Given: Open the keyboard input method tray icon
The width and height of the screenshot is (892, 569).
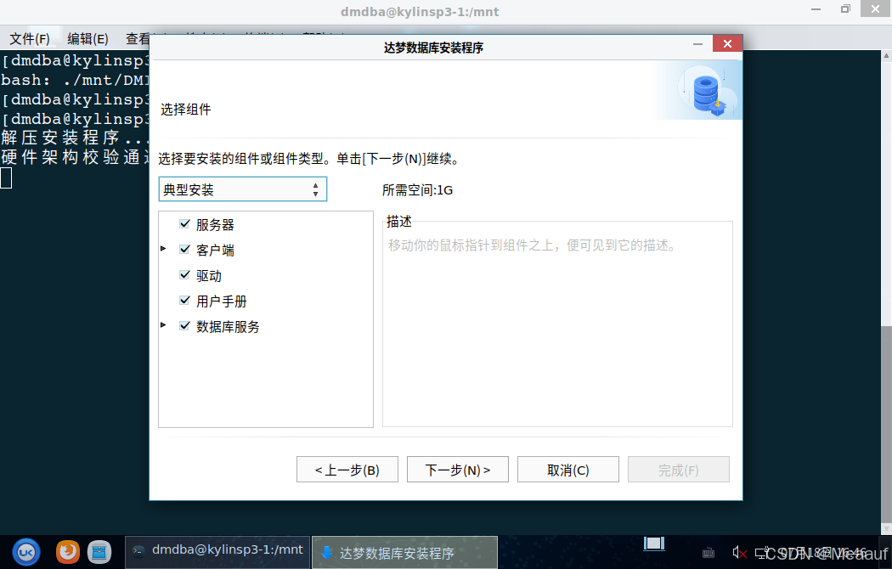Looking at the screenshot, I should click(709, 553).
